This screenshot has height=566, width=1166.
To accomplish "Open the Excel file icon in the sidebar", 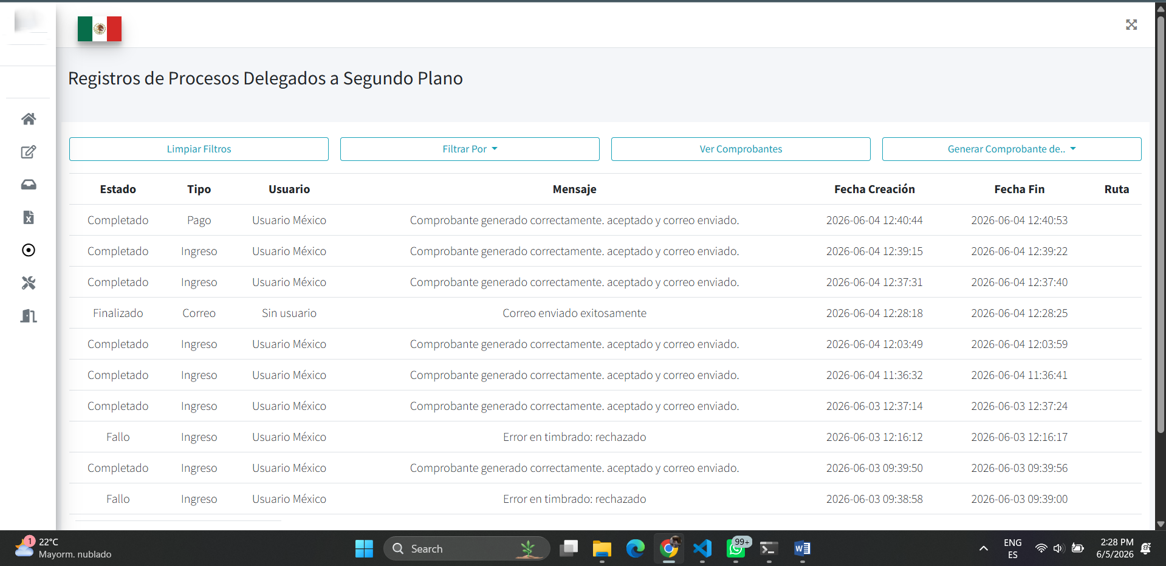I will pyautogui.click(x=29, y=217).
